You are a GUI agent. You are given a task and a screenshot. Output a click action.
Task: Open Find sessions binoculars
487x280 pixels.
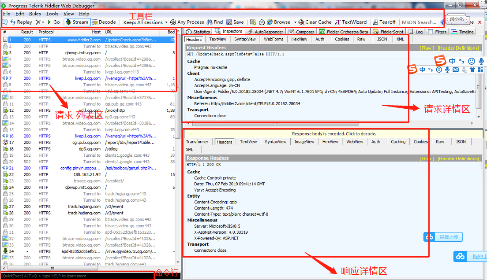[215, 22]
